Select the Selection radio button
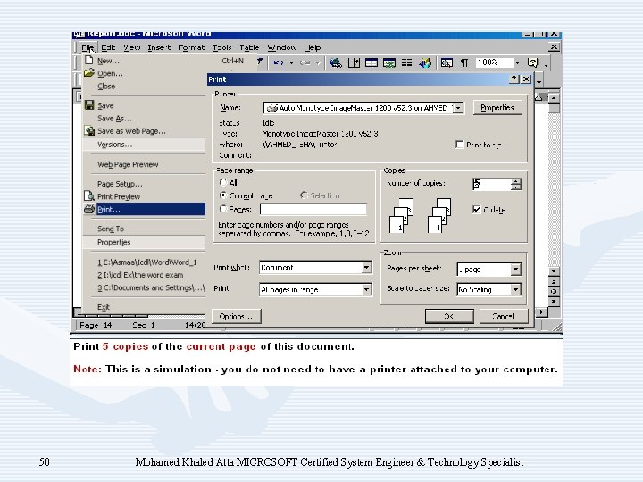643x482 pixels. pos(304,195)
